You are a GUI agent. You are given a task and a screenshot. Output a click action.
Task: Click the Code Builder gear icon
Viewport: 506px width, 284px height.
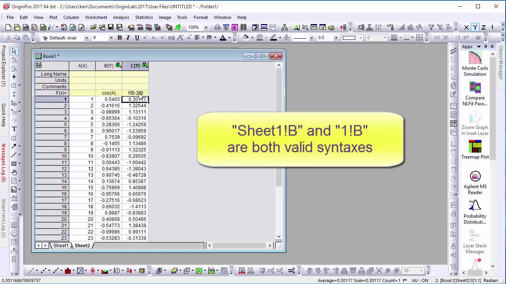(x=331, y=27)
